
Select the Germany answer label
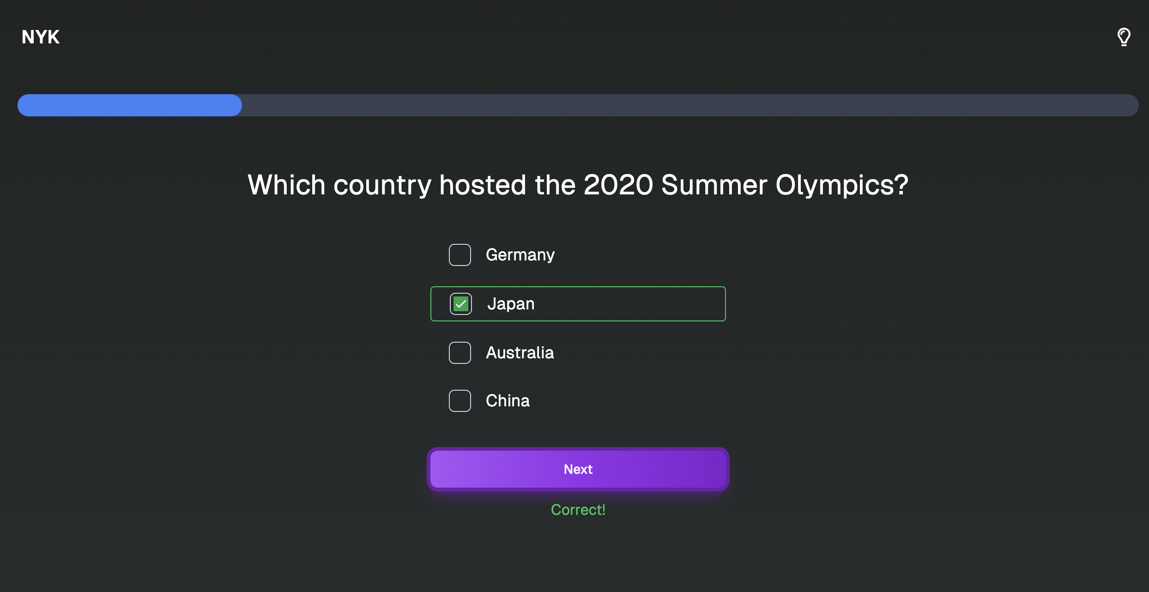(520, 255)
